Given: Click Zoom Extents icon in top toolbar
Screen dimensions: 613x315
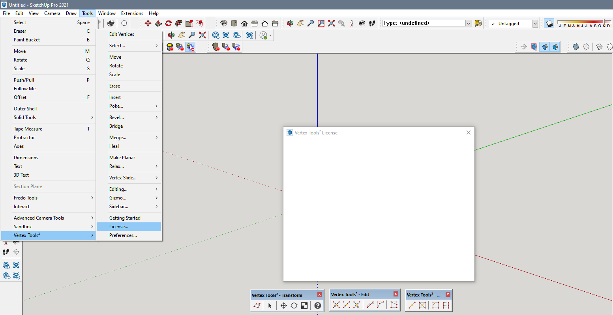Looking at the screenshot, I should tap(331, 23).
